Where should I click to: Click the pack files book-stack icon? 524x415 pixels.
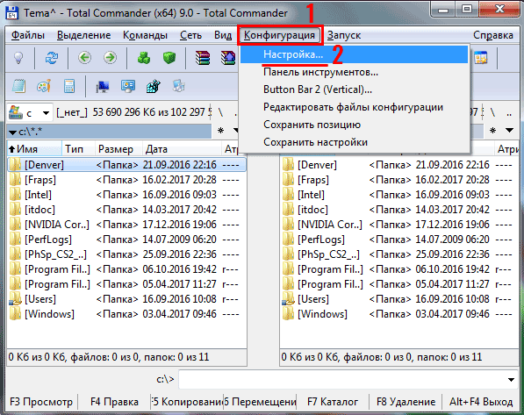(x=203, y=58)
